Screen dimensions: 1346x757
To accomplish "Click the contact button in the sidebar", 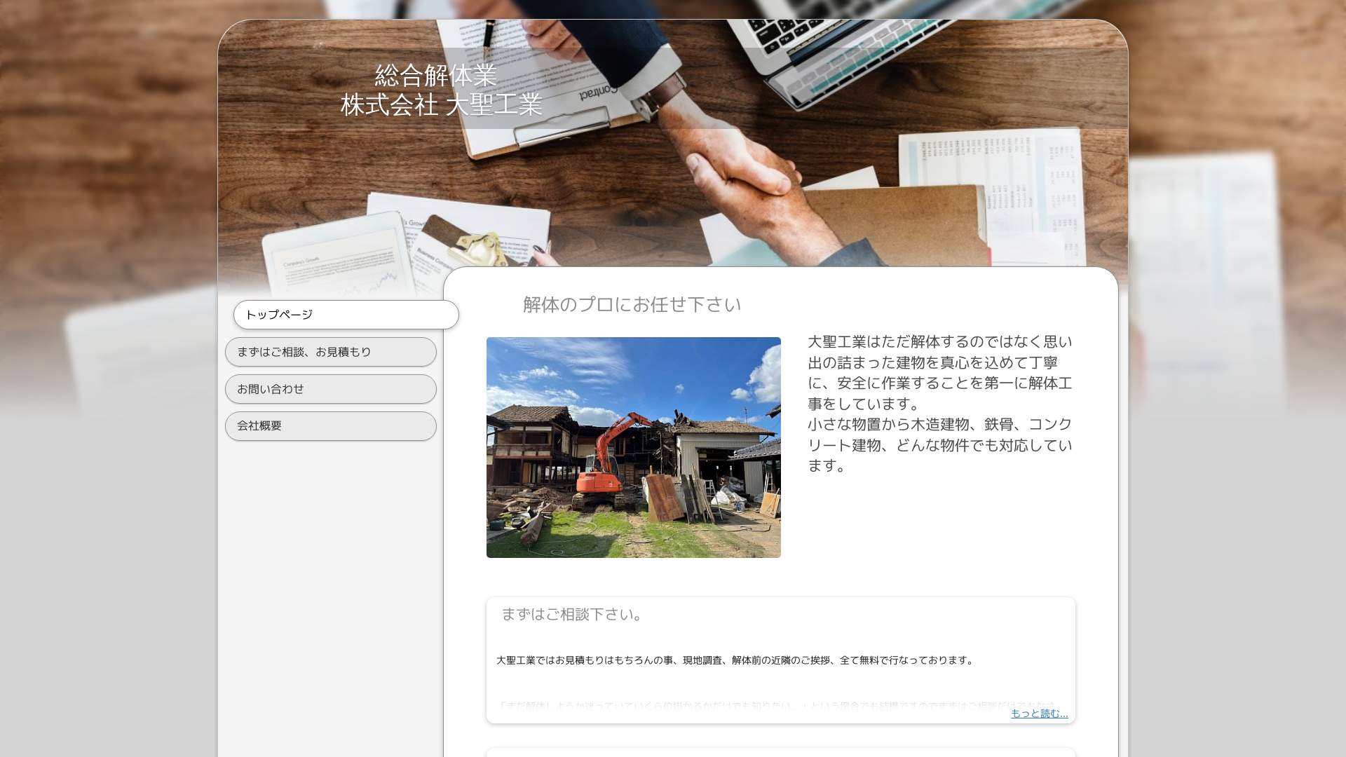I will [330, 389].
